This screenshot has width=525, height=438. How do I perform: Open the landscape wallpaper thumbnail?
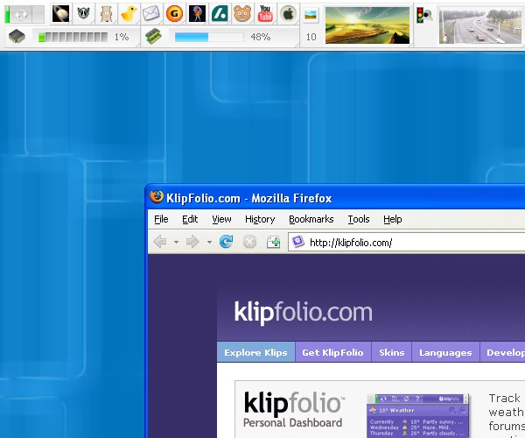click(367, 25)
